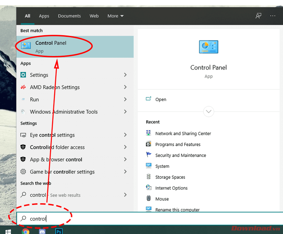Click the 'Game bar controller settings' text

[62, 172]
